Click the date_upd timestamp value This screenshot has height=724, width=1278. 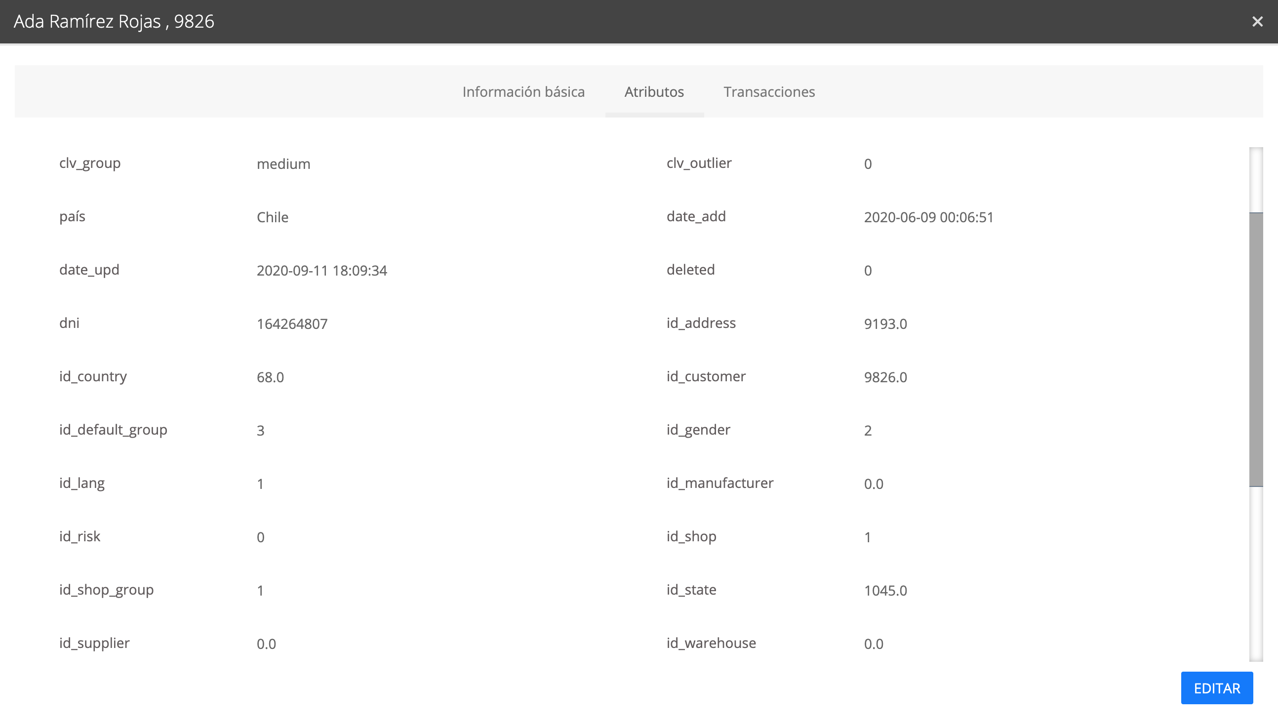tap(321, 271)
